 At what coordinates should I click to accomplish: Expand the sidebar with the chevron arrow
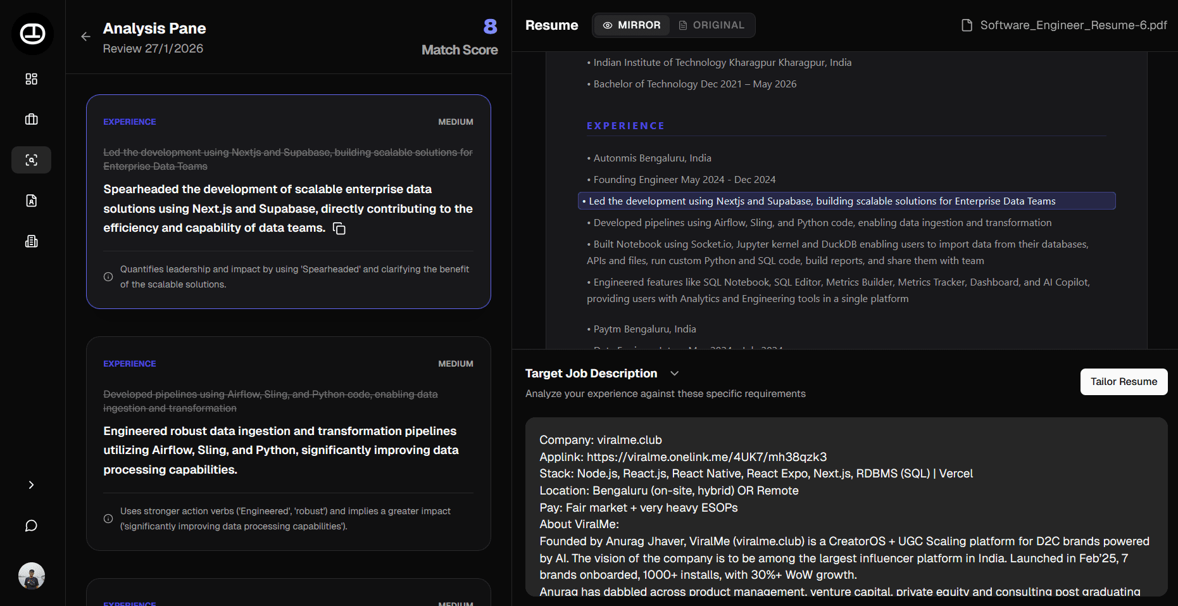pyautogui.click(x=31, y=485)
